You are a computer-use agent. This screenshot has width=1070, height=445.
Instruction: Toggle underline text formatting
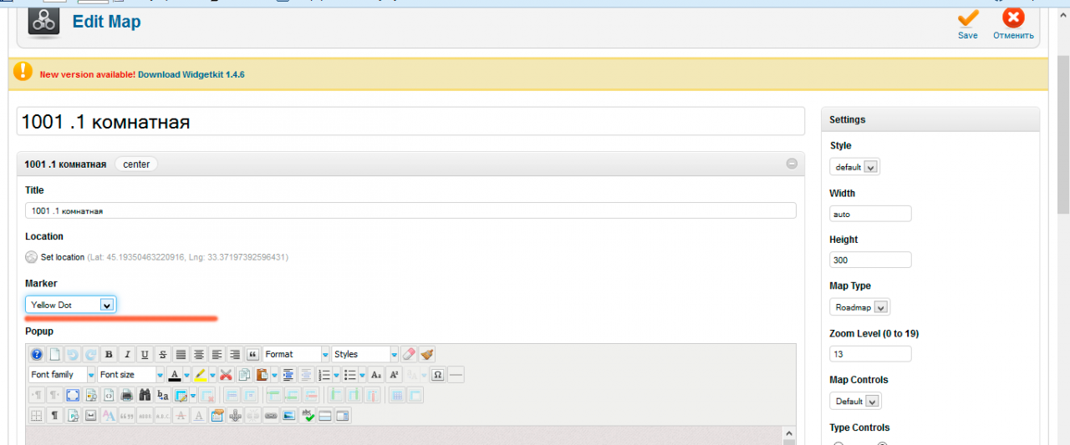point(145,354)
